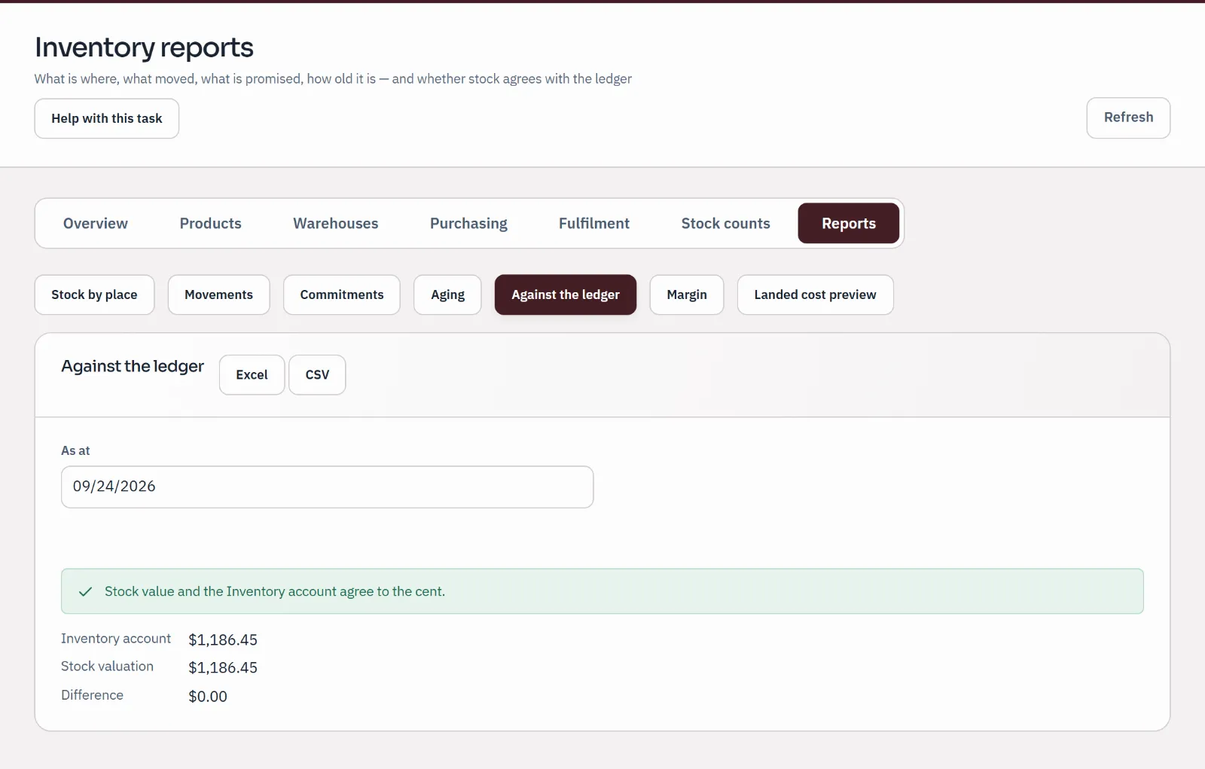Open the Purchasing tab

click(468, 224)
